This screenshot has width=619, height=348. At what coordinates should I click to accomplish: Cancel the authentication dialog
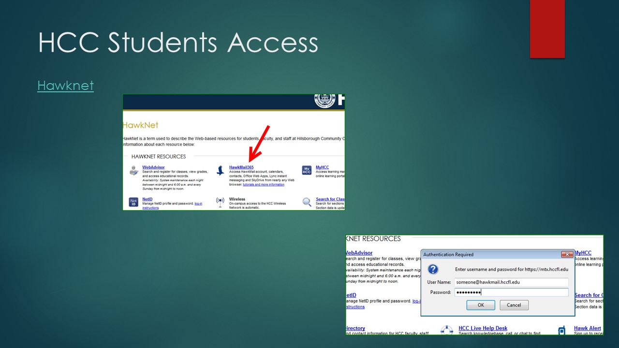coord(514,305)
